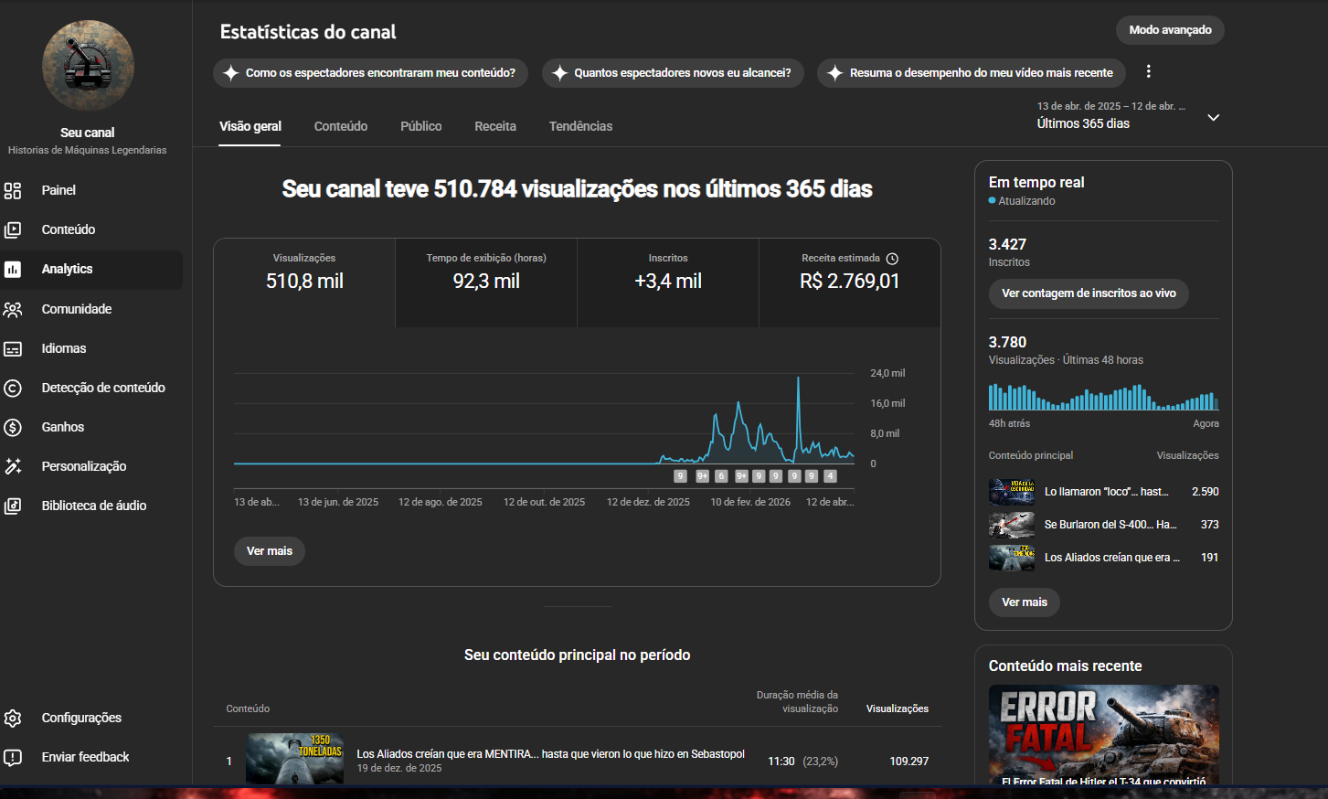
Task: Click the Conteúdo mais recente heading
Action: coord(1066,666)
